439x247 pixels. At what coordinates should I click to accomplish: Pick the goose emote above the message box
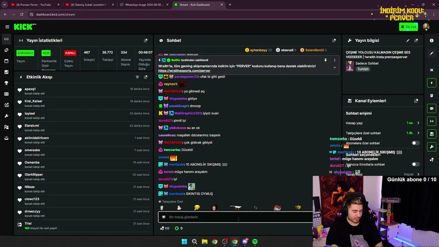tap(235, 208)
